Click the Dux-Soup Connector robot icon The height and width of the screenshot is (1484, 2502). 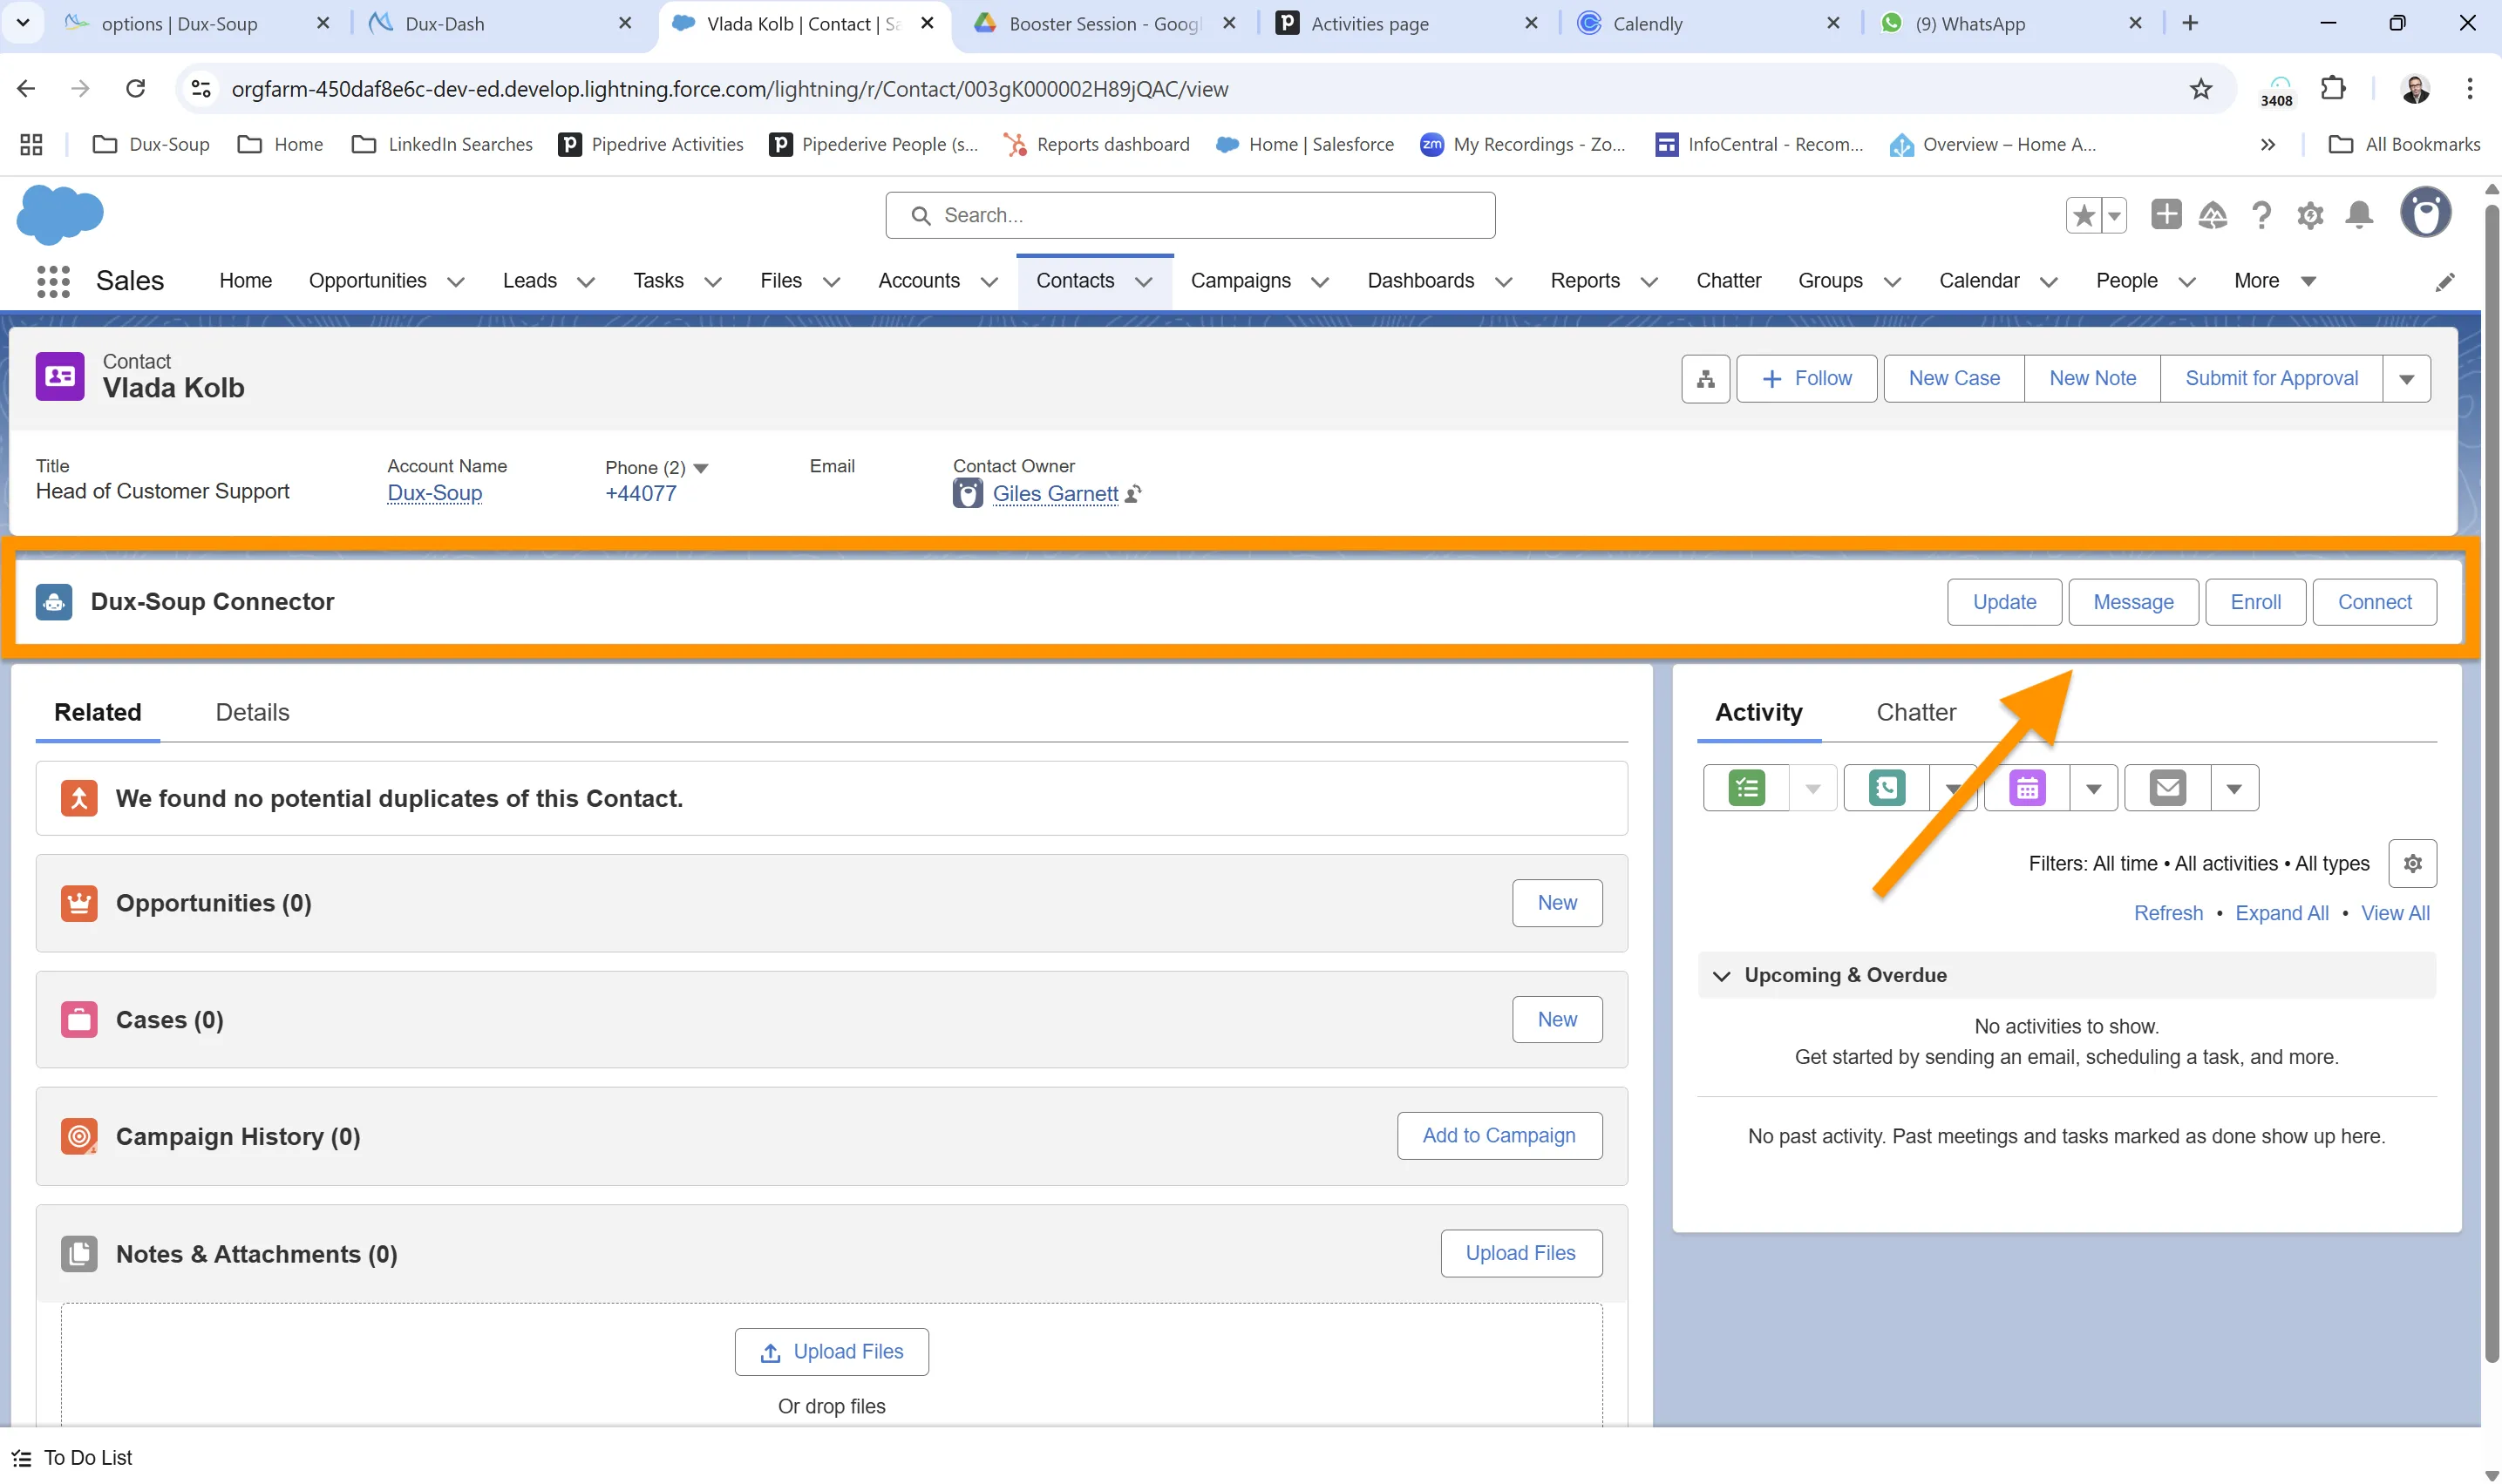(x=54, y=602)
